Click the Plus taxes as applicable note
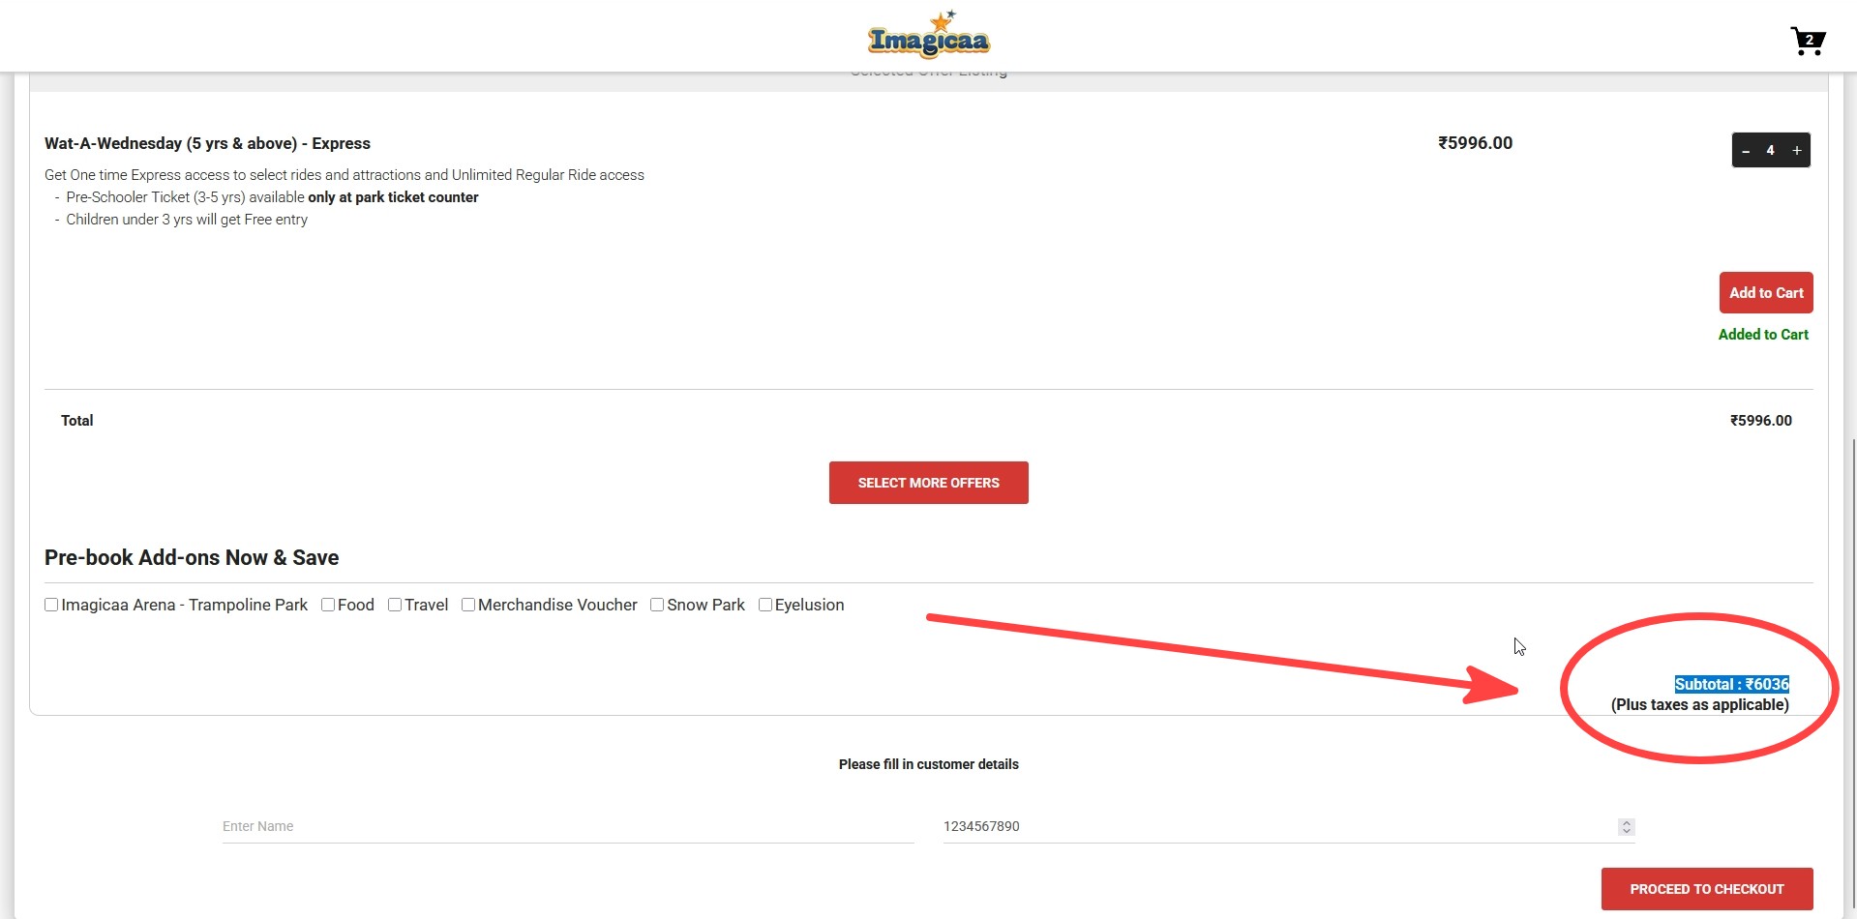 pos(1700,705)
